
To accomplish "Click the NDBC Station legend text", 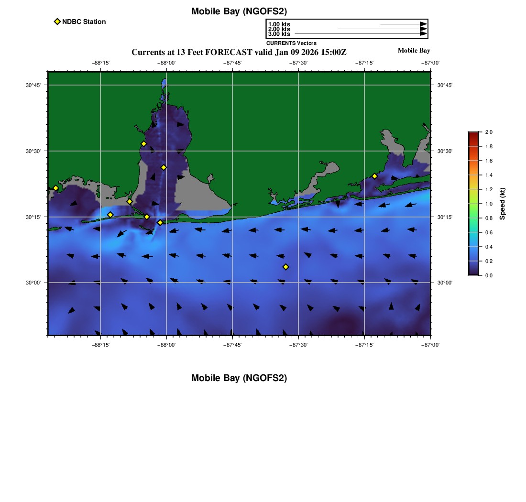I will [x=84, y=22].
